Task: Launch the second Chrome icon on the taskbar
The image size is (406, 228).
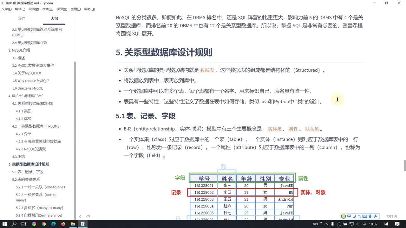Action: pyautogui.click(x=44, y=224)
